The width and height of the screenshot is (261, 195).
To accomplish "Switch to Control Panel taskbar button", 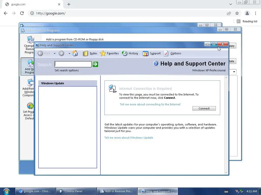I will click(76, 191).
